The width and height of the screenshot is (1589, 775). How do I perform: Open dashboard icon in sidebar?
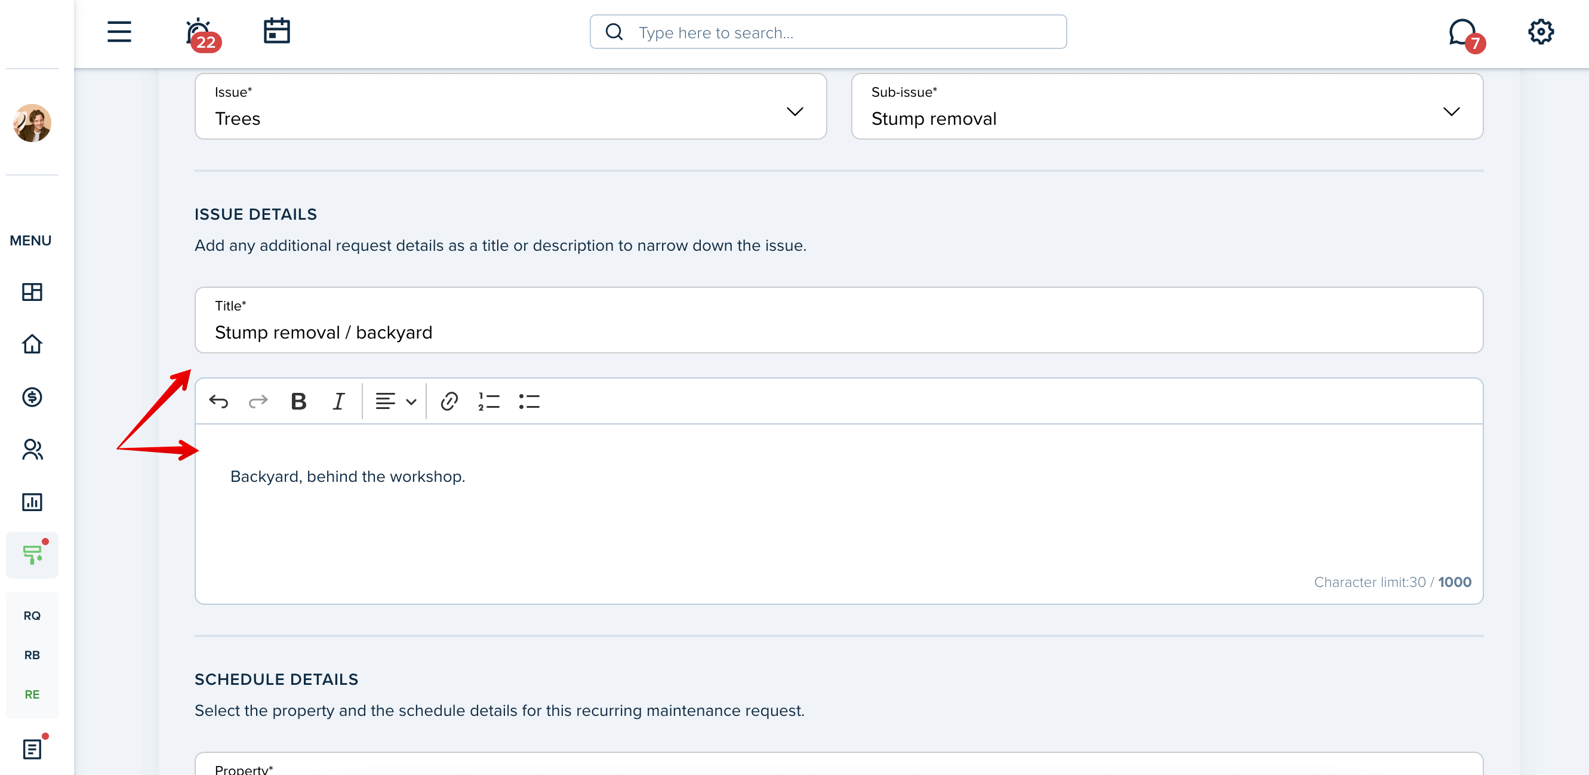(32, 292)
